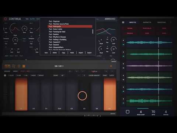The image size is (177, 133).
Task: Open the looper hamburger menu
Action: click(x=123, y=22)
